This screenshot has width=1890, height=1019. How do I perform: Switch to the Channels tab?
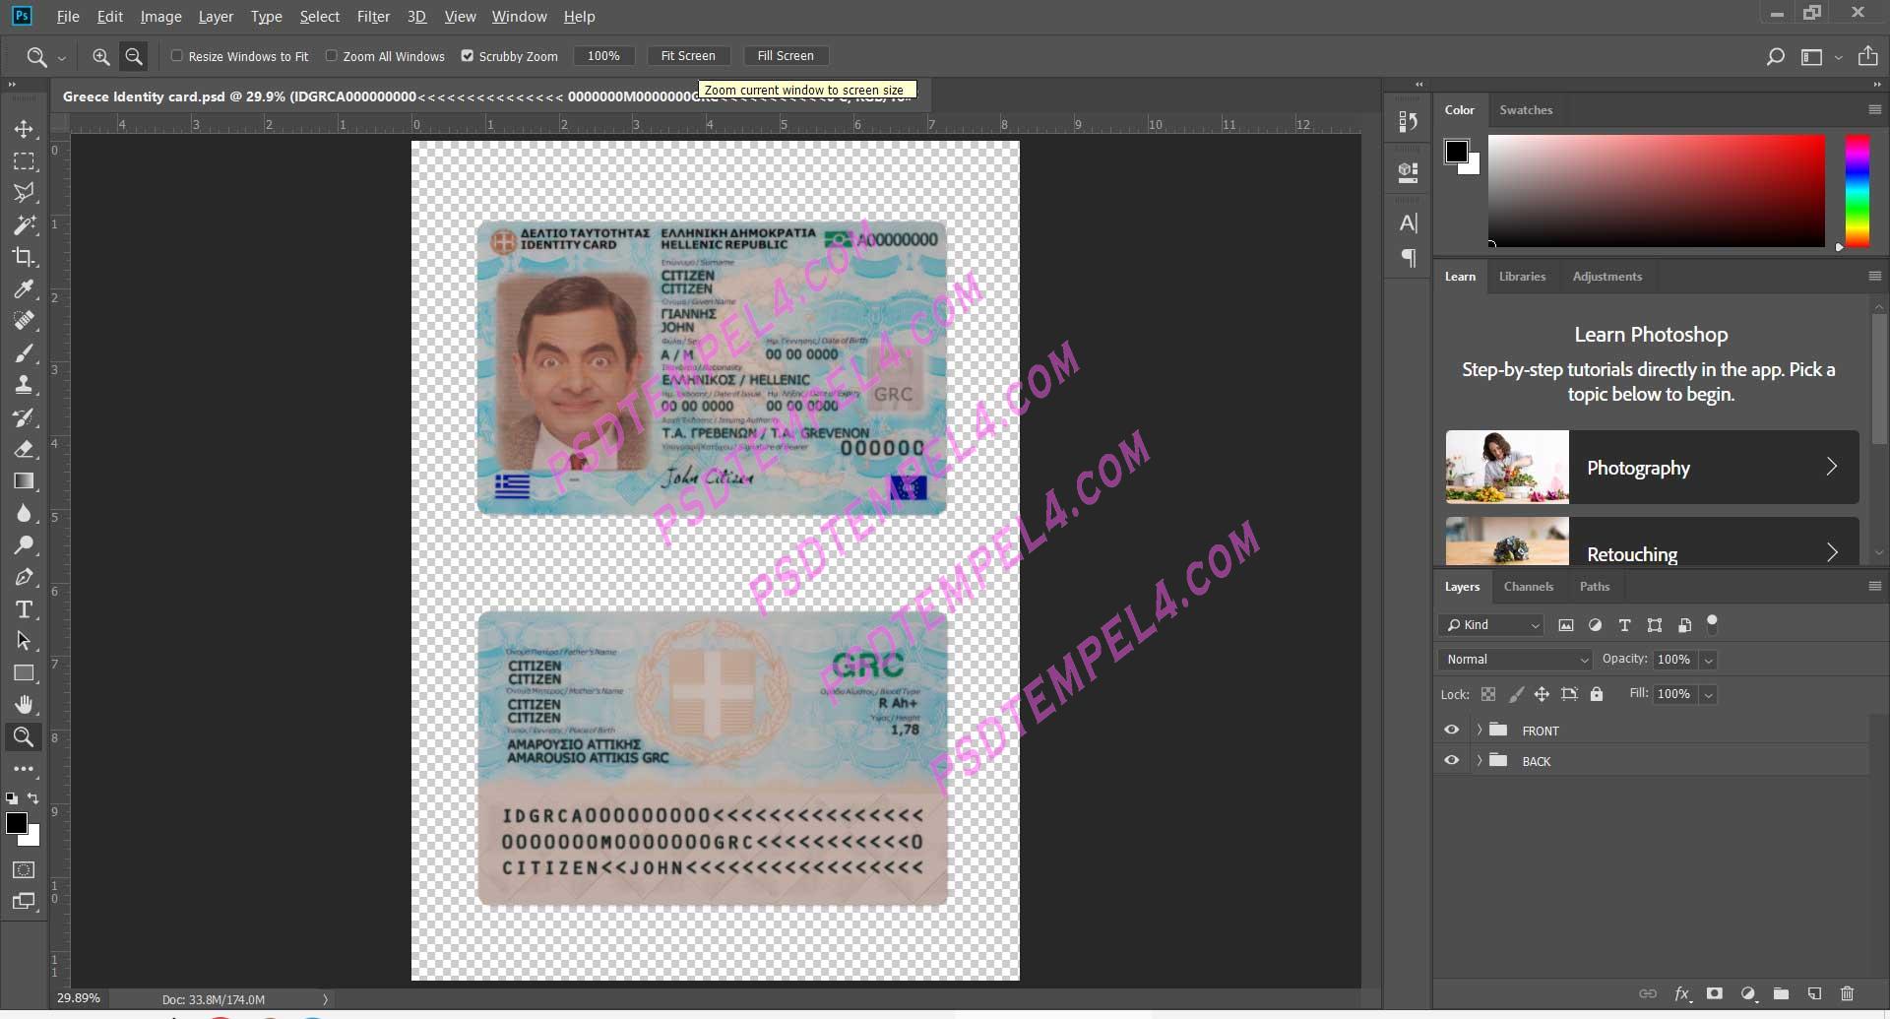coord(1528,586)
